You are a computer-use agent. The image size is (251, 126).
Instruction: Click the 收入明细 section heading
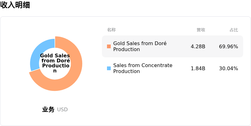(x=15, y=5)
